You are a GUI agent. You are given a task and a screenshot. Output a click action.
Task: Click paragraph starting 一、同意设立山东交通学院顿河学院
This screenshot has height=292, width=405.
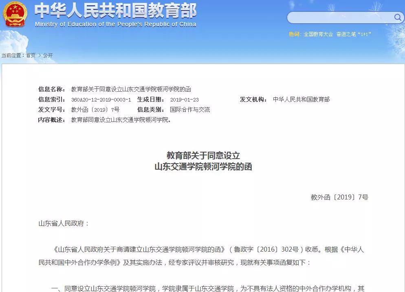[208, 288]
